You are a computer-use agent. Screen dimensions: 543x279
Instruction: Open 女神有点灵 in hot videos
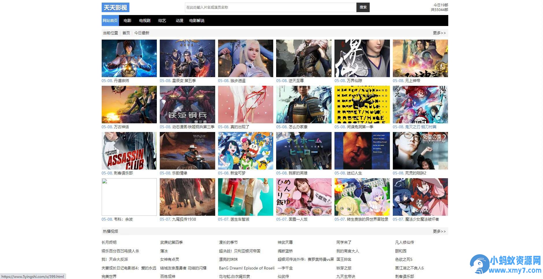coord(170,259)
